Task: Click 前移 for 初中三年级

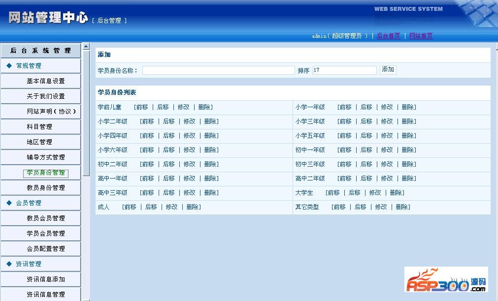Action: (x=346, y=164)
